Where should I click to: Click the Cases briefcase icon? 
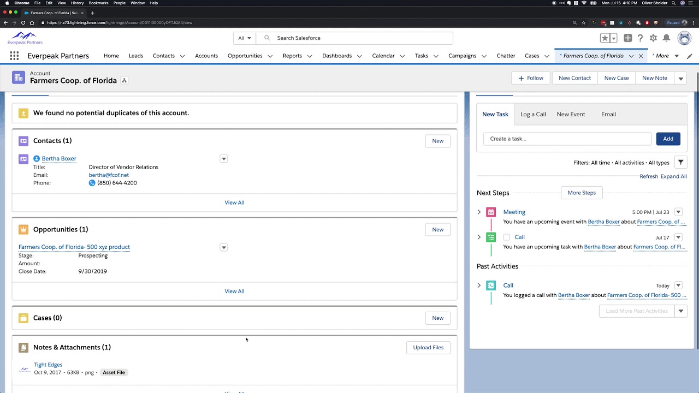(x=23, y=318)
